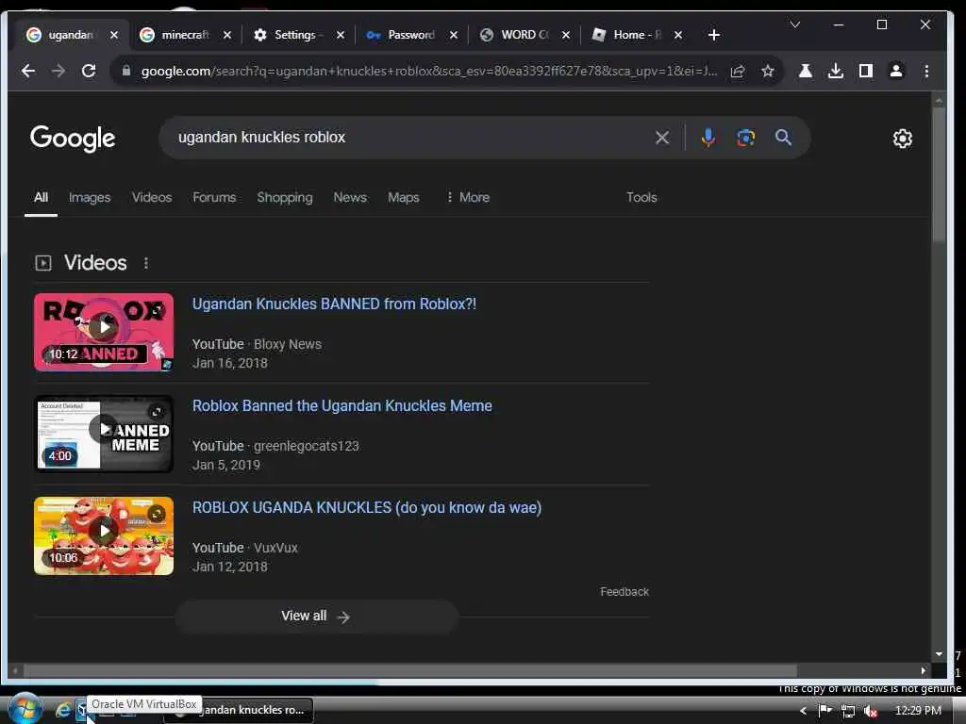The height and width of the screenshot is (724, 966).
Task: Reload the Google search page
Action: (89, 71)
